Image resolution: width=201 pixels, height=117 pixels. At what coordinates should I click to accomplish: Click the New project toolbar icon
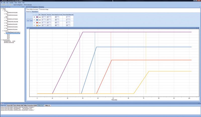point(2,5)
